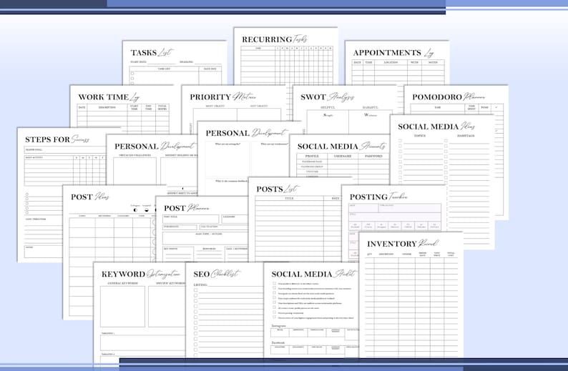Click the Obstacles/Challenges box on Personal Development
Viewport: 568px width, 371px height.
pos(134,171)
